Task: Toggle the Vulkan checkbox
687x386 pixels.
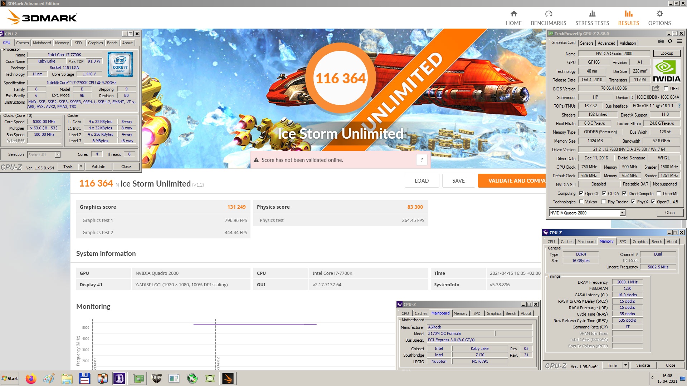Action: point(581,202)
